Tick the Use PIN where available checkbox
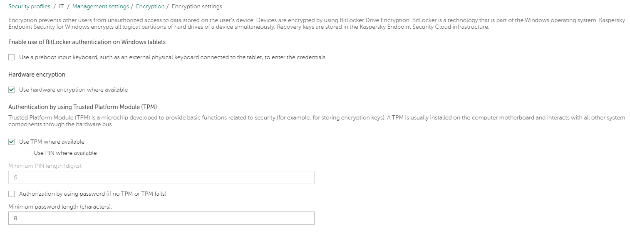 (x=26, y=153)
